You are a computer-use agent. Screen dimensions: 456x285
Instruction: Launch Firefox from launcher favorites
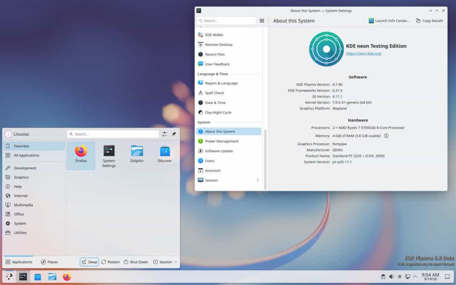click(x=81, y=155)
